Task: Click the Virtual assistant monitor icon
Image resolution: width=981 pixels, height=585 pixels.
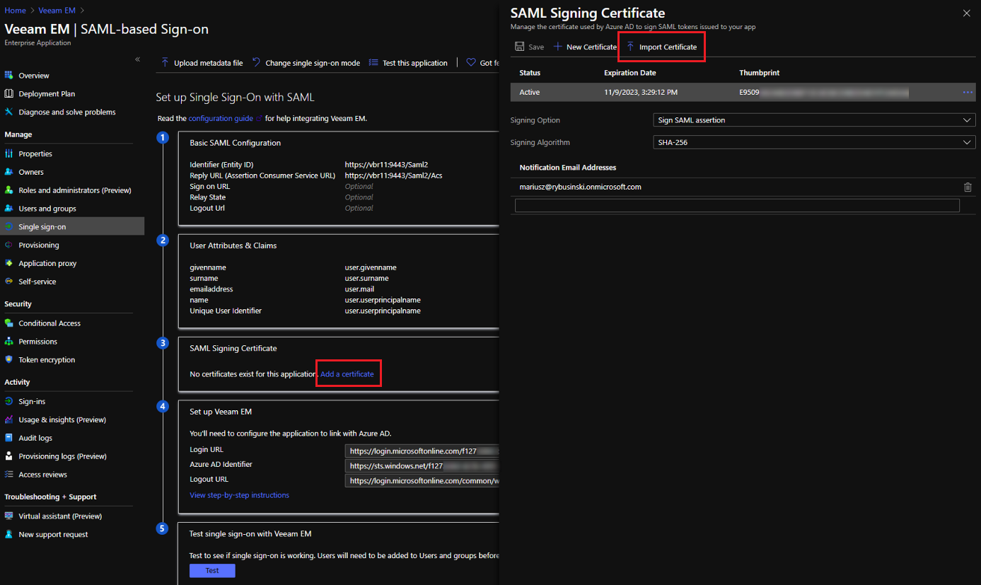Action: (9, 516)
